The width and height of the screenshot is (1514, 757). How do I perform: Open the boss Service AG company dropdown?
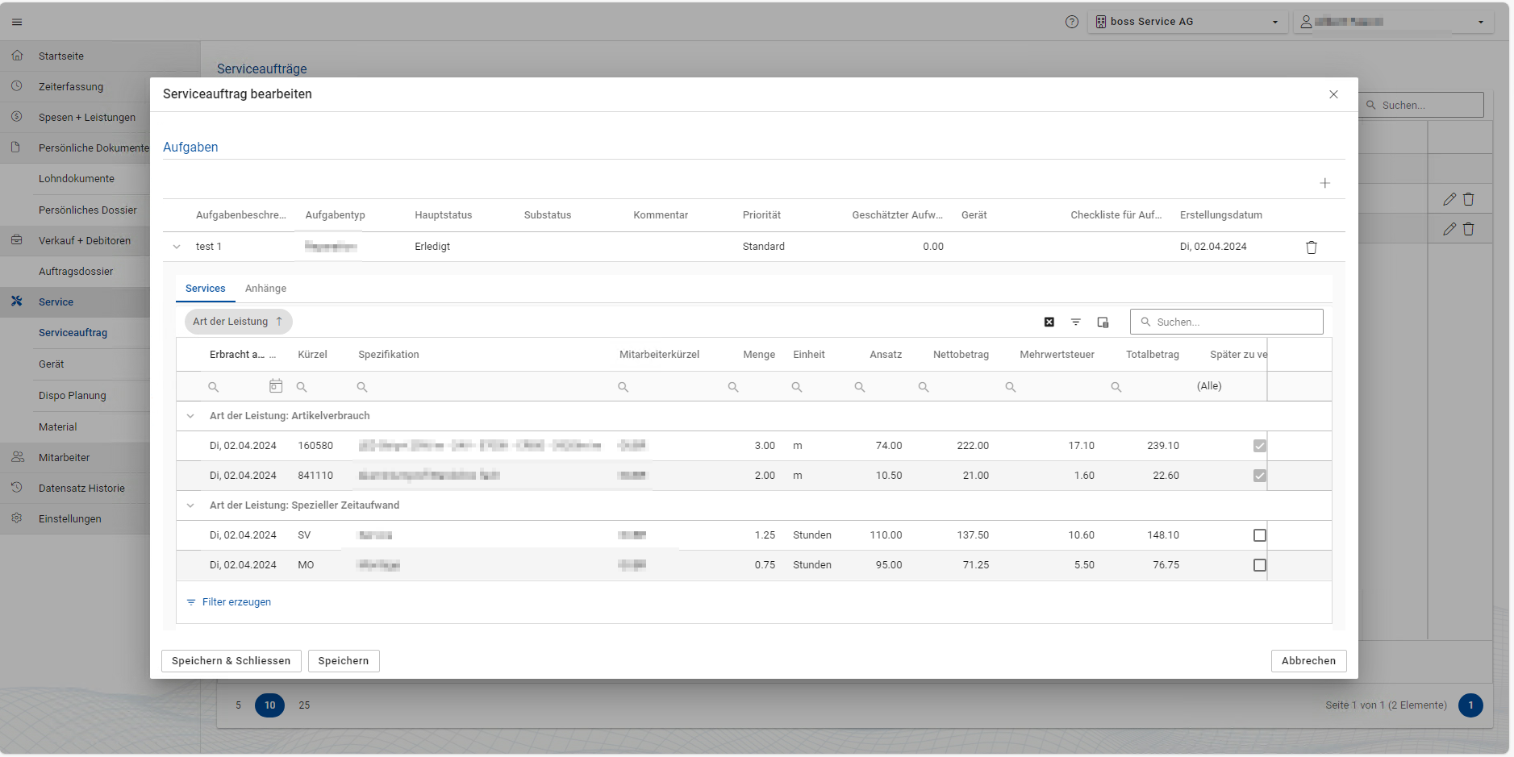[x=1186, y=22]
